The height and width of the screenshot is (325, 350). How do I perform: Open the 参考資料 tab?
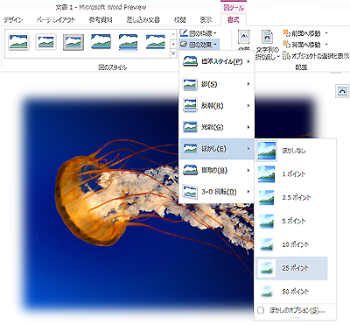tap(101, 19)
